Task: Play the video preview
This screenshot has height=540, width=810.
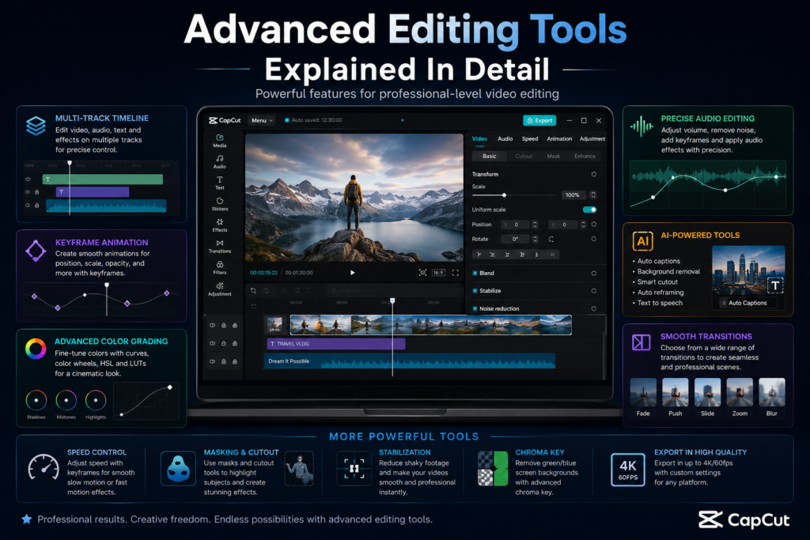Action: pos(352,273)
